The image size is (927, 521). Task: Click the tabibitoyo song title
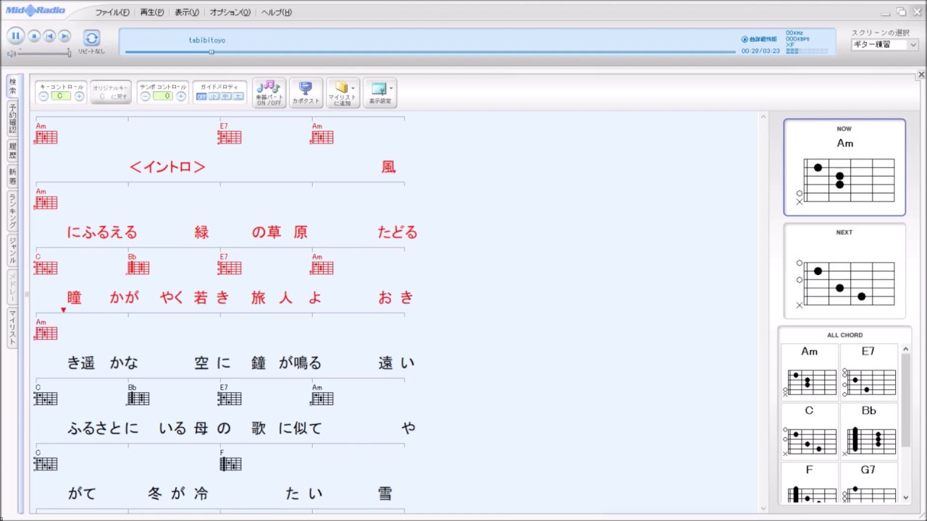(x=207, y=41)
